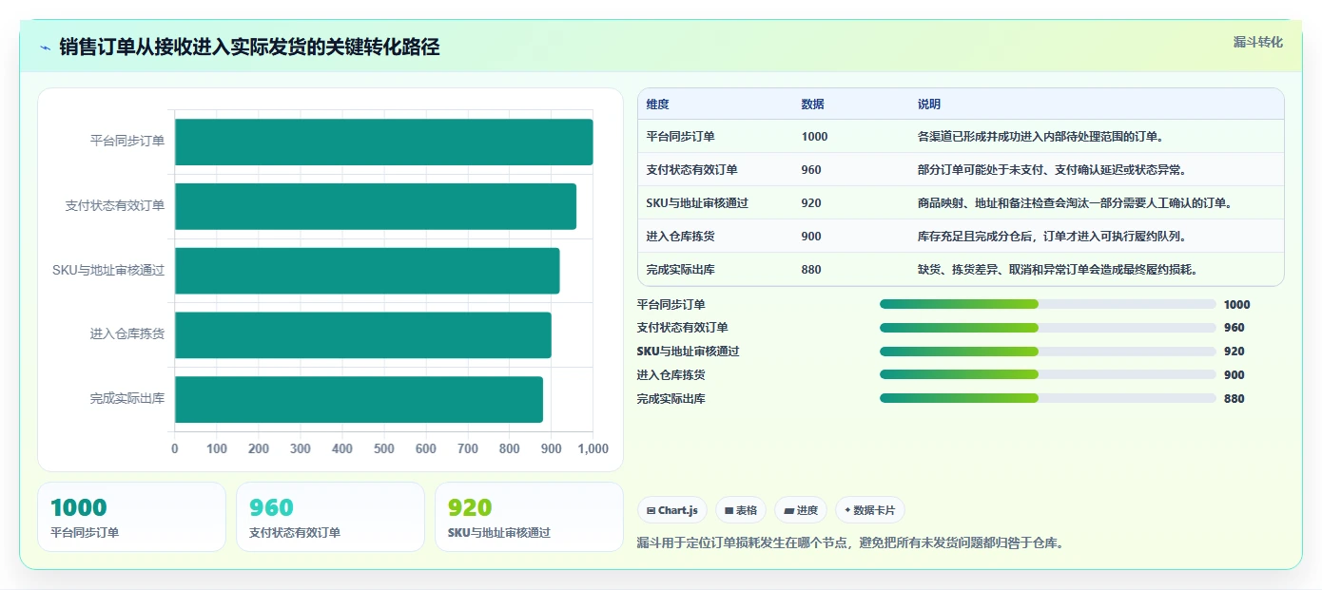Click the dashboard title 销售订单从接收进入实际发货的关键转化路径
The height and width of the screenshot is (590, 1322).
pos(249,48)
